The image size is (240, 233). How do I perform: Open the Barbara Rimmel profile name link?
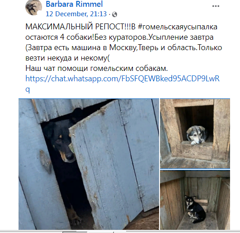[74, 4]
